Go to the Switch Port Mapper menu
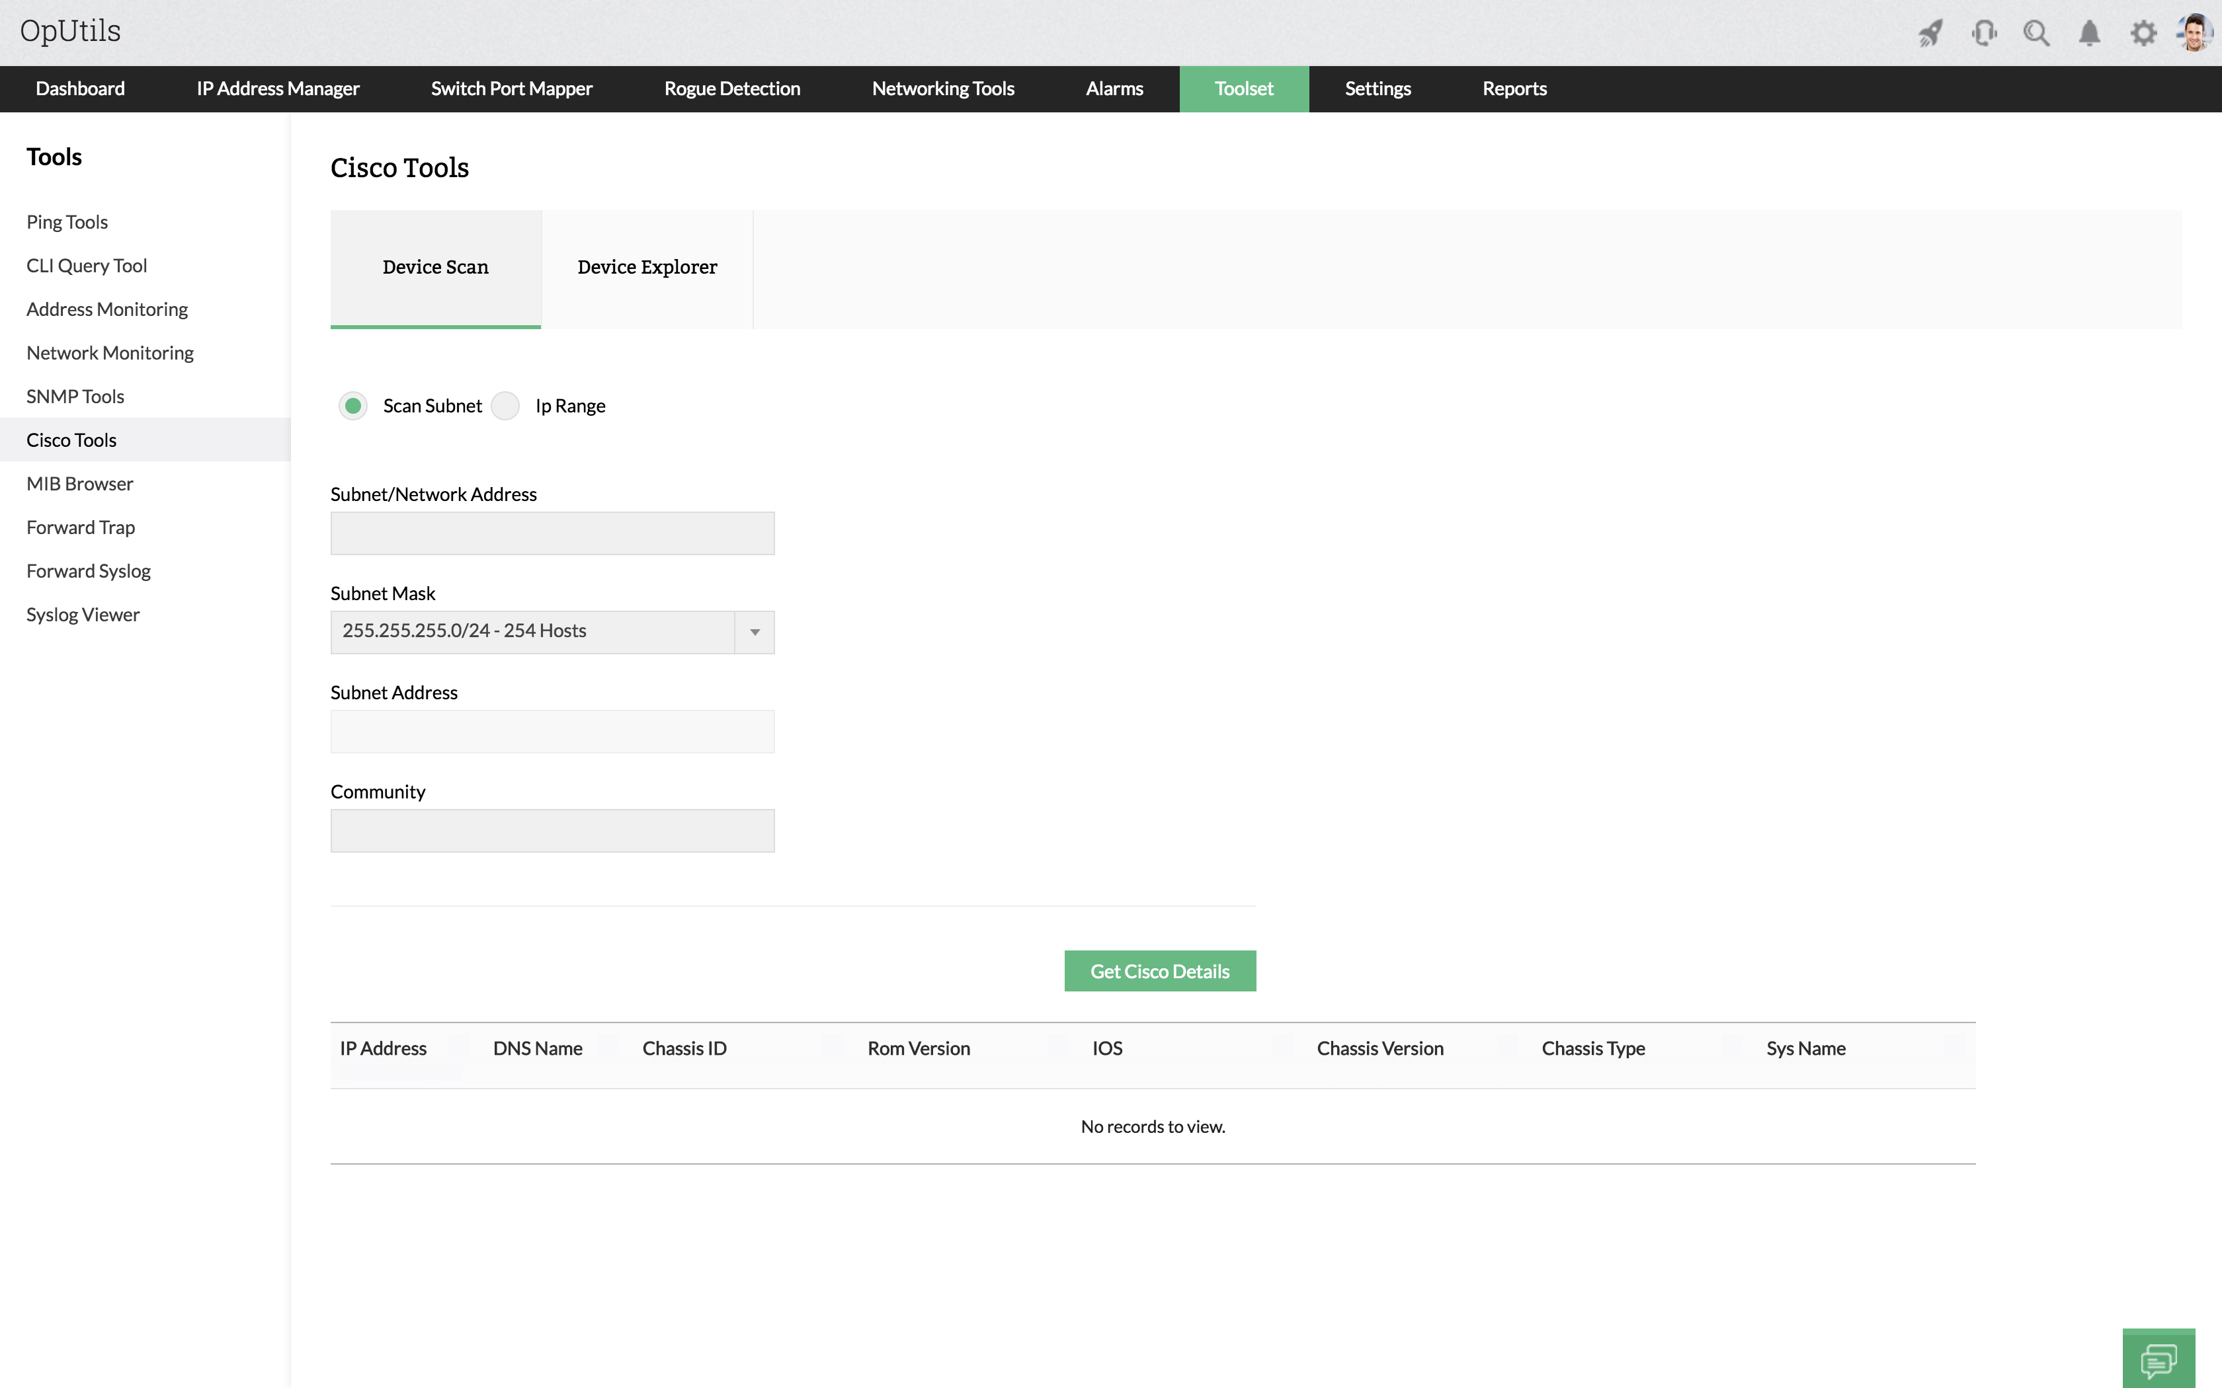Image resolution: width=2222 pixels, height=1388 pixels. (x=511, y=89)
